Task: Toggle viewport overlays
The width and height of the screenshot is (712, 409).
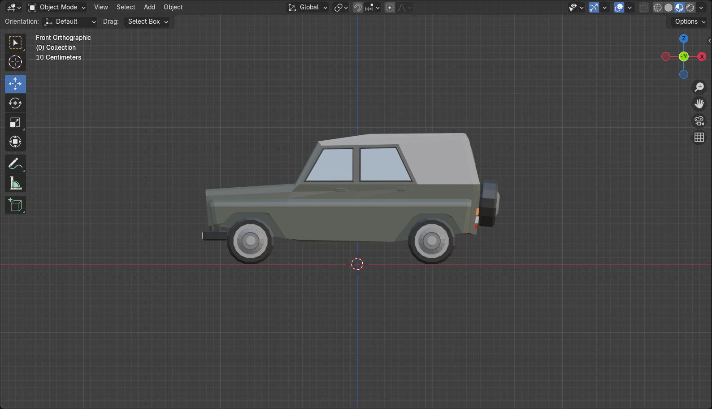Action: 619,7
